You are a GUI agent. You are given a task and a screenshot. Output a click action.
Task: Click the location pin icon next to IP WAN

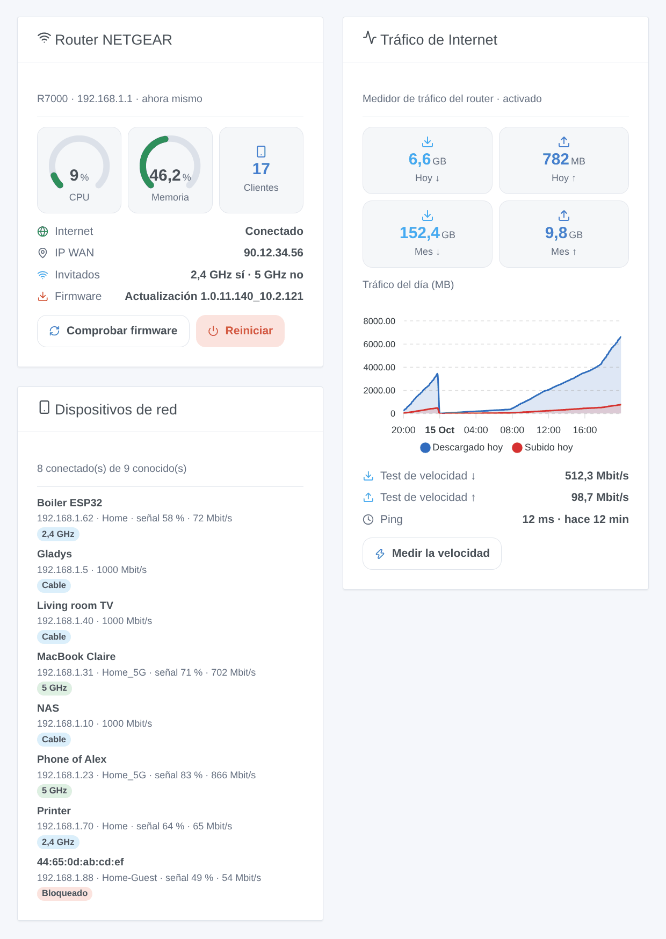click(x=42, y=253)
